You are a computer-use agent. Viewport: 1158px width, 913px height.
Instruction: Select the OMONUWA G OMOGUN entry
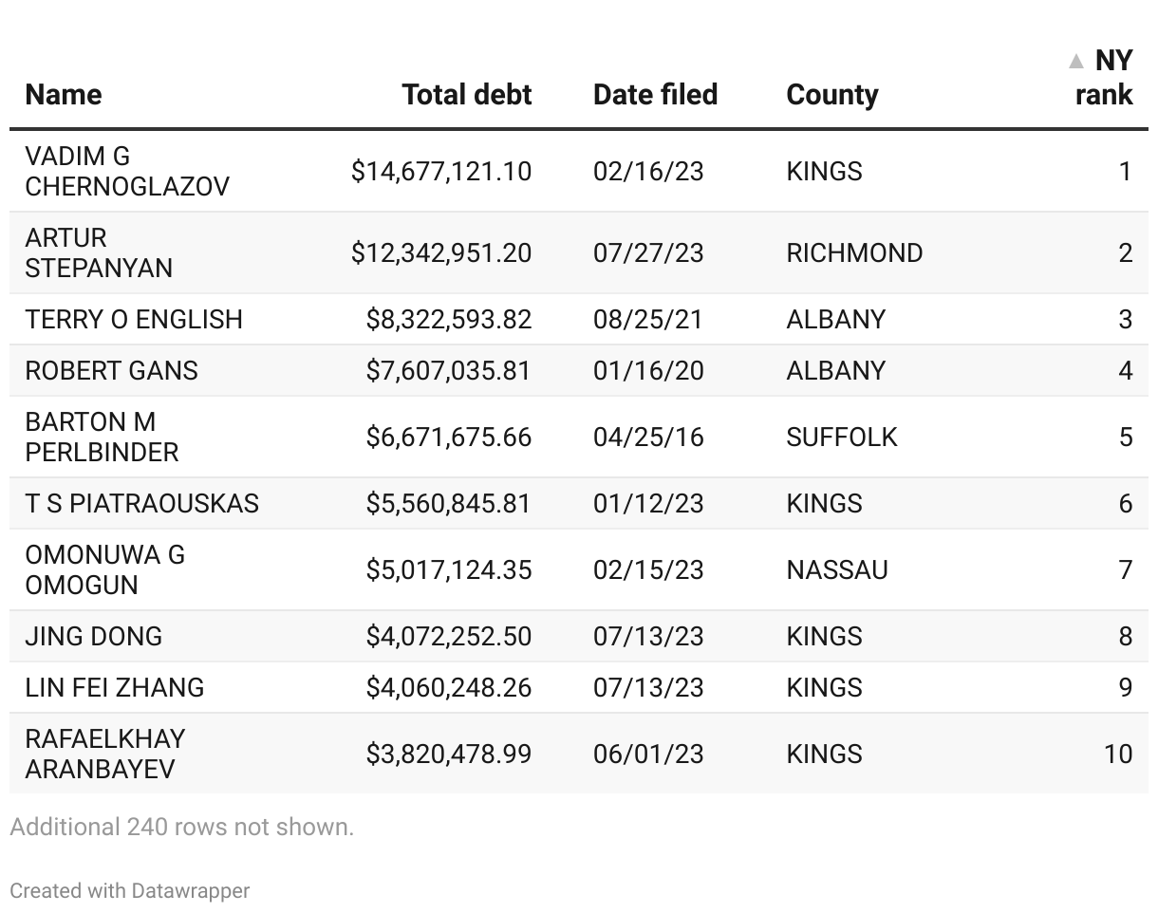104,570
